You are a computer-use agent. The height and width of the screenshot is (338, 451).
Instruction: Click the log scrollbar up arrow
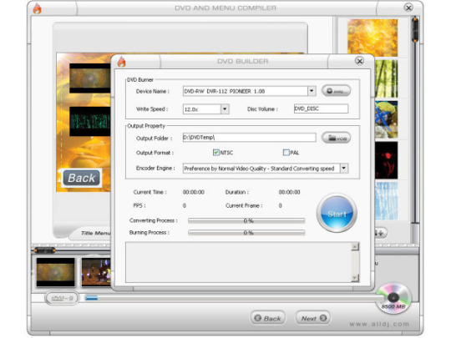coord(355,246)
